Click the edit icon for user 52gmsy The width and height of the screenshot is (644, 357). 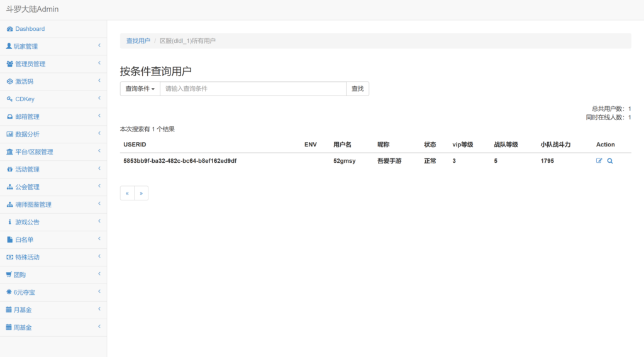click(599, 161)
